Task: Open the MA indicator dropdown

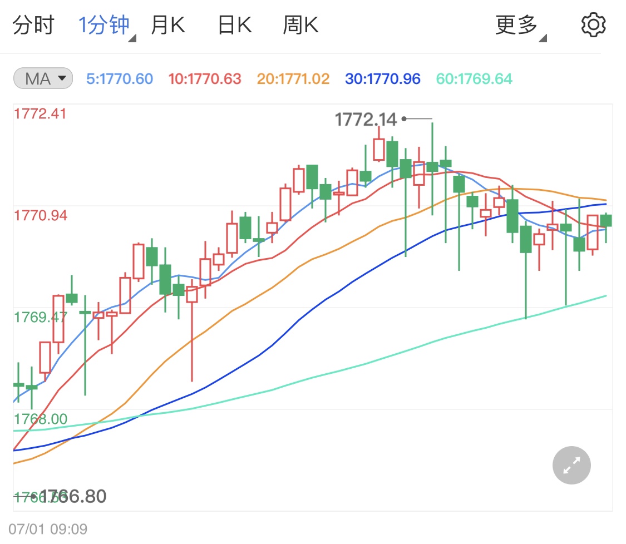Action: pos(43,78)
